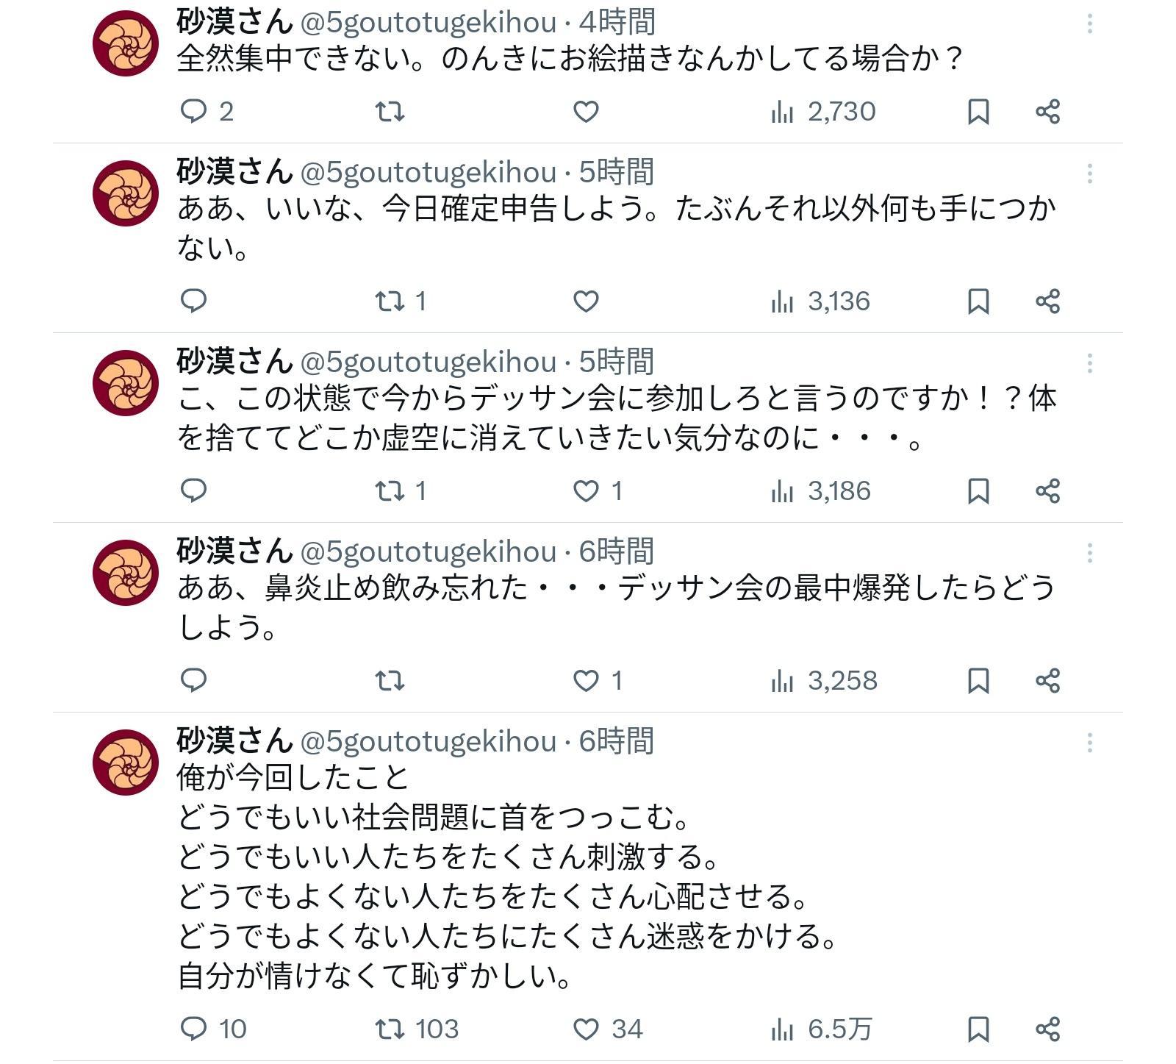This screenshot has height=1064, width=1176.
Task: Share the 6.5万 views tweet
Action: [1047, 1029]
